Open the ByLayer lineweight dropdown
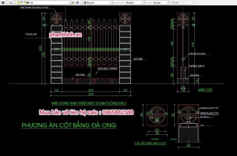The width and height of the screenshot is (237, 156). coord(157,3)
